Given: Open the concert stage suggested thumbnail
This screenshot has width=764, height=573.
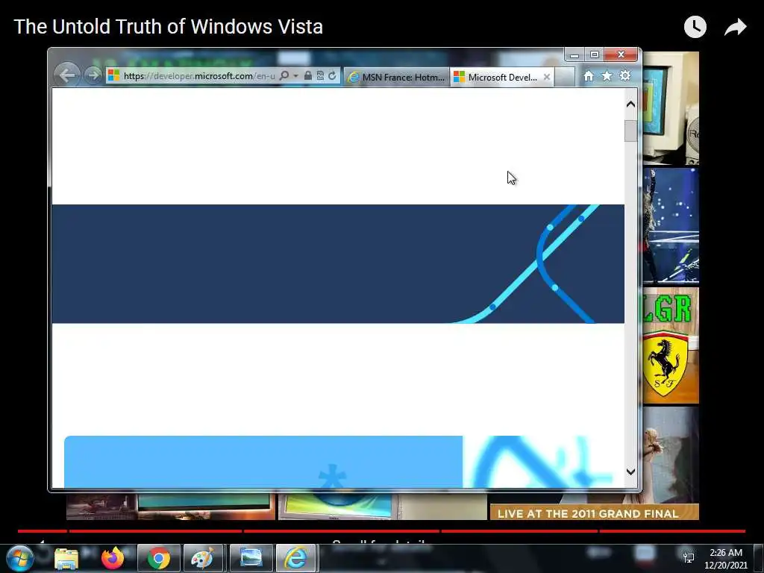Looking at the screenshot, I should 671,225.
